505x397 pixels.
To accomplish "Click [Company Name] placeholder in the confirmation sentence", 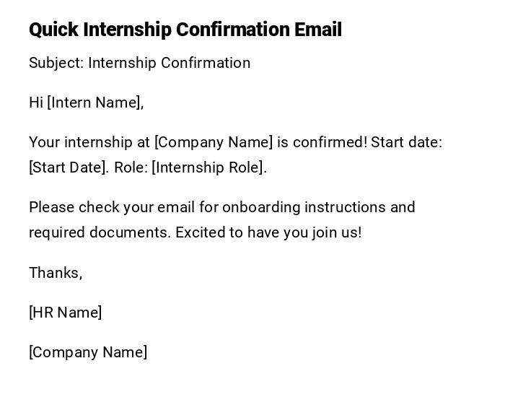I will 214,142.
